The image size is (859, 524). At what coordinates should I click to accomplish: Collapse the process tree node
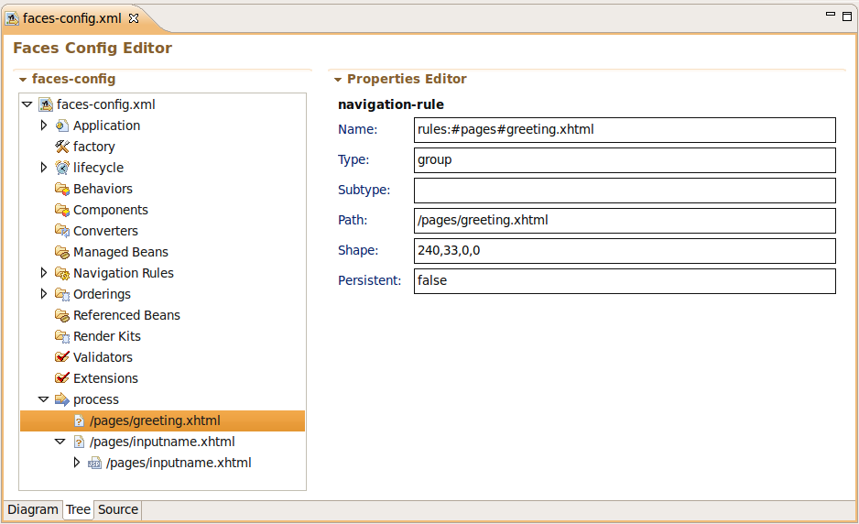pos(43,399)
